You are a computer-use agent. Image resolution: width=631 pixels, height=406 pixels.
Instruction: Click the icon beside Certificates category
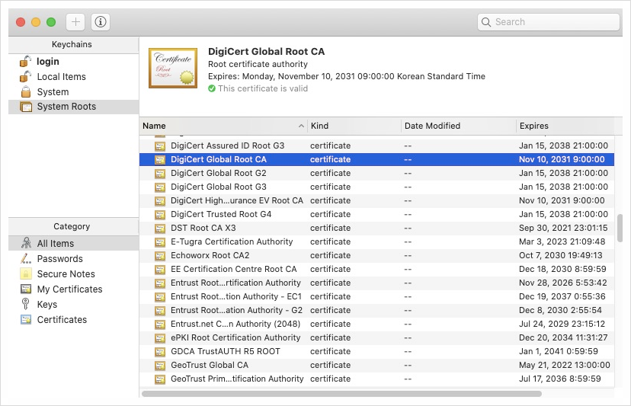click(x=26, y=319)
